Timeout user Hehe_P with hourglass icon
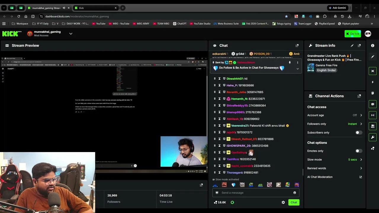379x213 pixels. point(219,85)
